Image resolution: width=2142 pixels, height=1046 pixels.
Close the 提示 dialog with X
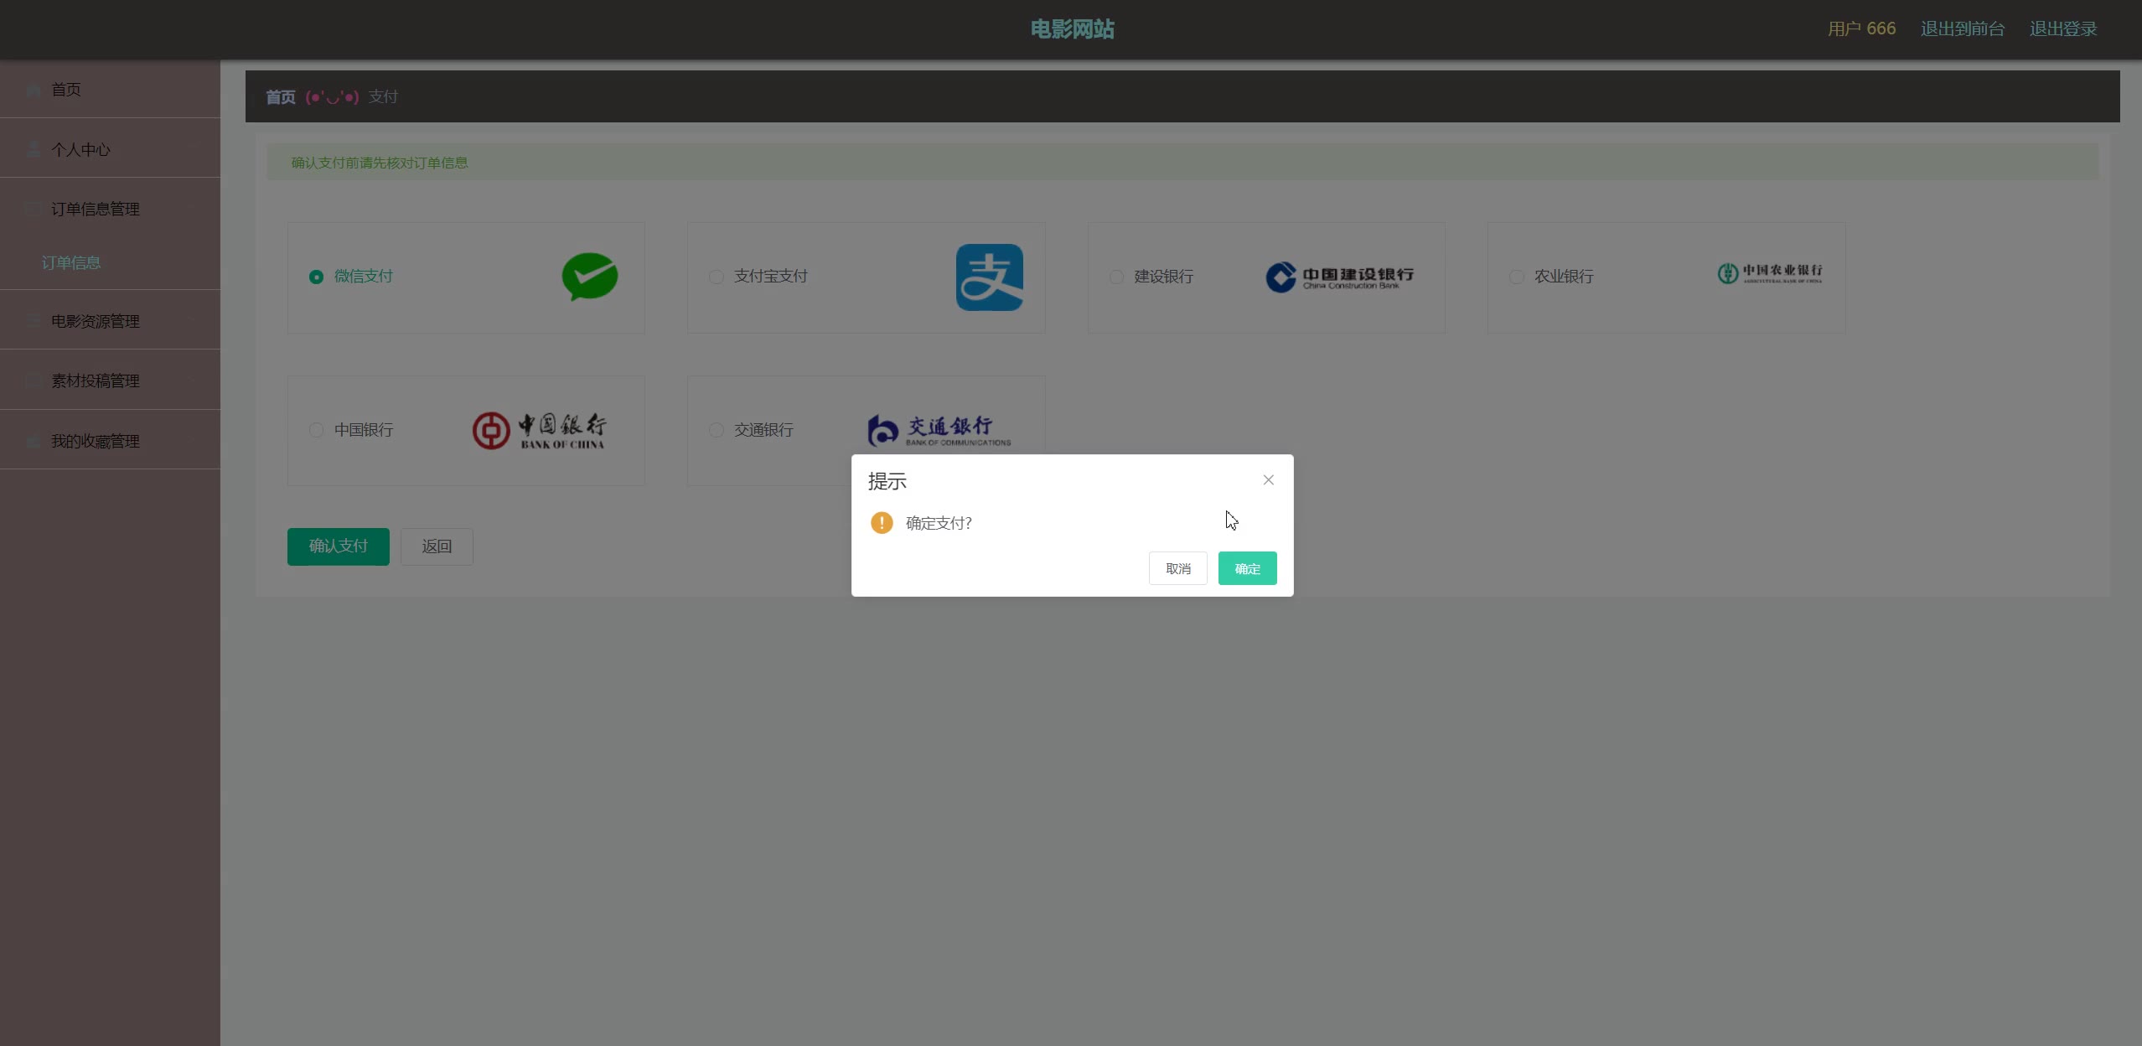coord(1268,480)
